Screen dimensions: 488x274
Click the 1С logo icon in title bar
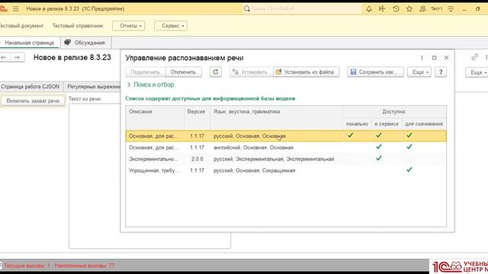pyautogui.click(x=3, y=8)
